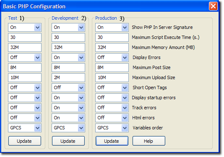The image size is (224, 157).
Task: Open the Help button
Action: coord(149,141)
